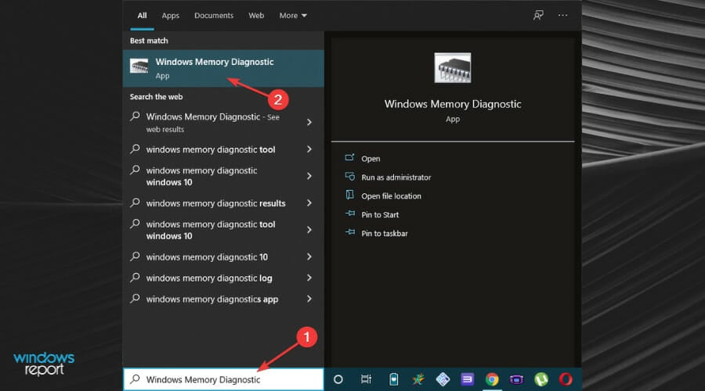Screen dimensions: 705x391
Task: Expand chevron beside 'windows memory diagnostic windows 10'
Action: pyautogui.click(x=309, y=176)
